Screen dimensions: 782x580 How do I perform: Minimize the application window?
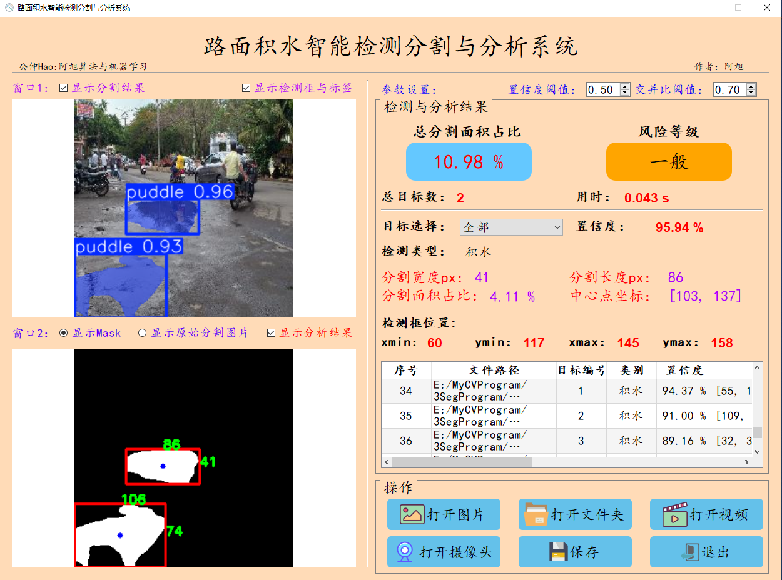pyautogui.click(x=709, y=8)
